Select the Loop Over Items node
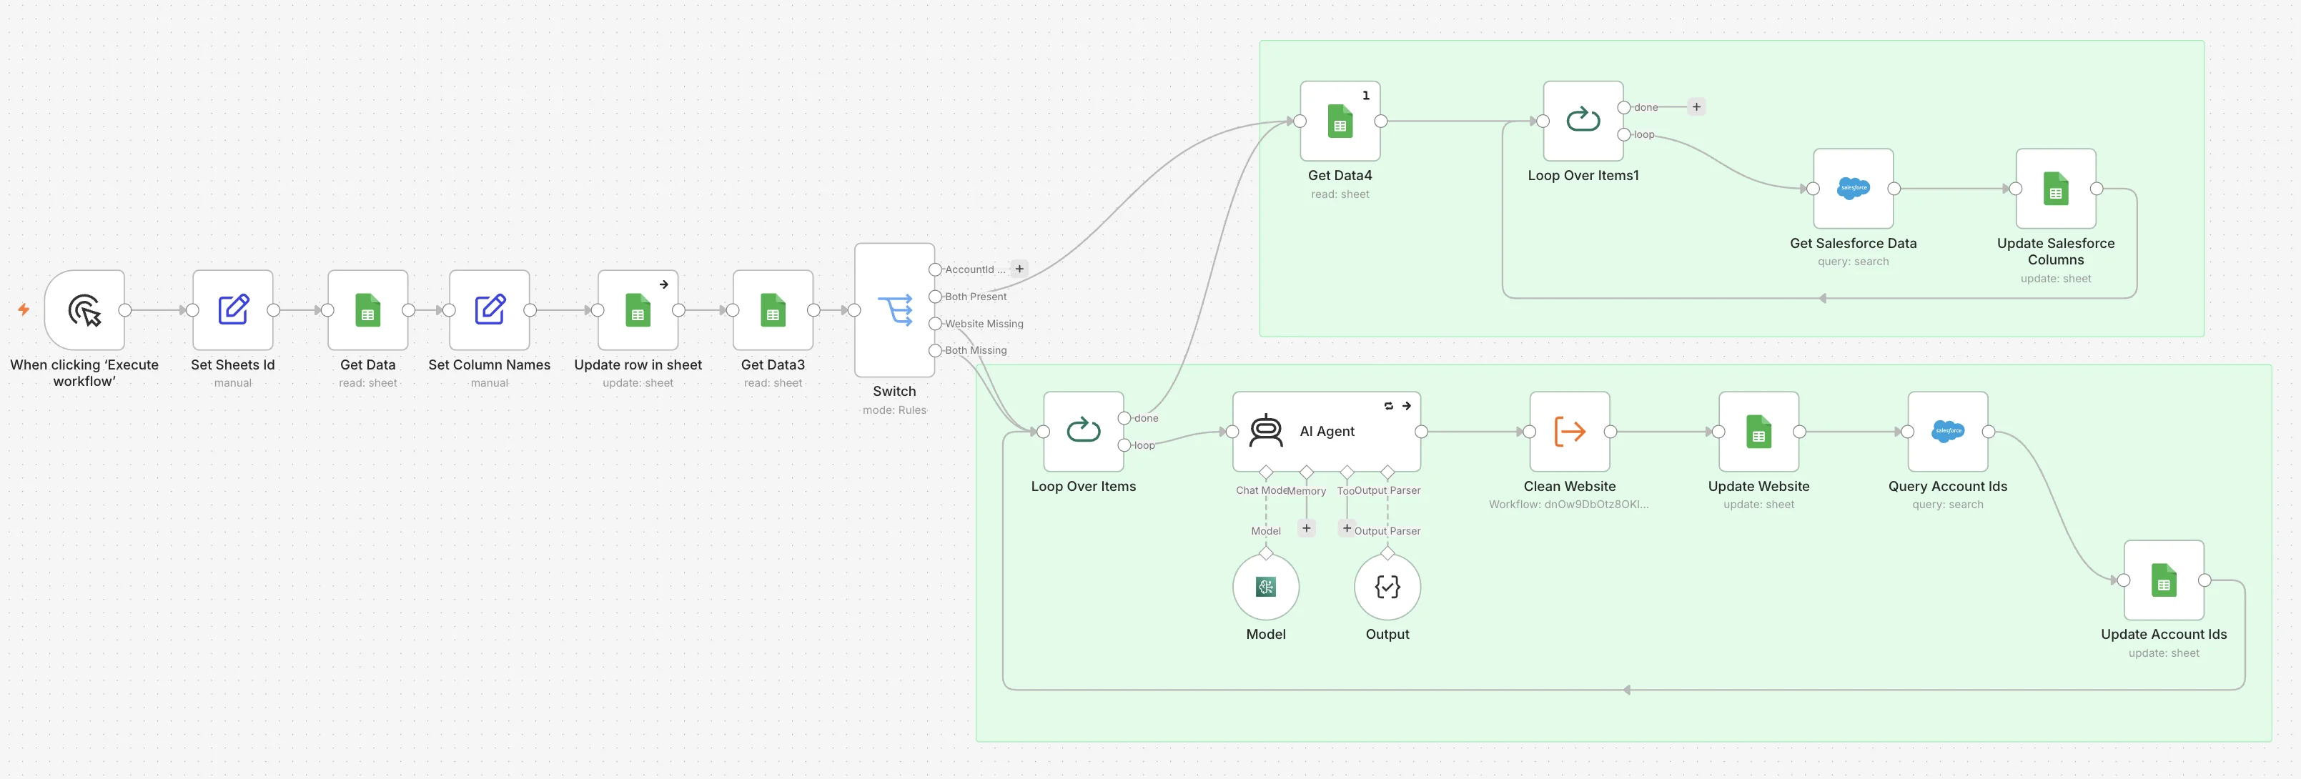2301x779 pixels. pyautogui.click(x=1084, y=432)
